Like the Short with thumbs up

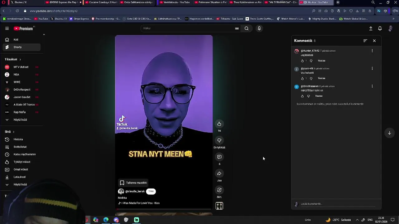tap(219, 124)
